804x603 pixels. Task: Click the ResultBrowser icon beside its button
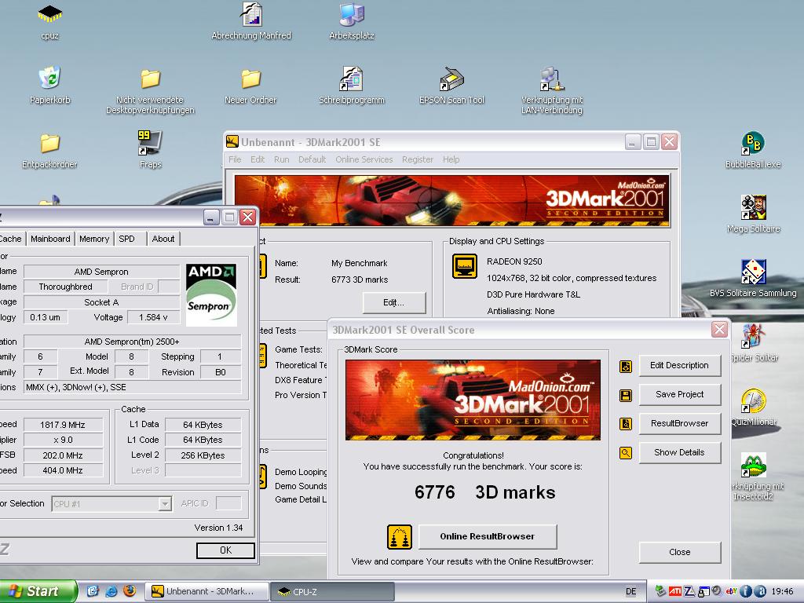[x=626, y=424]
